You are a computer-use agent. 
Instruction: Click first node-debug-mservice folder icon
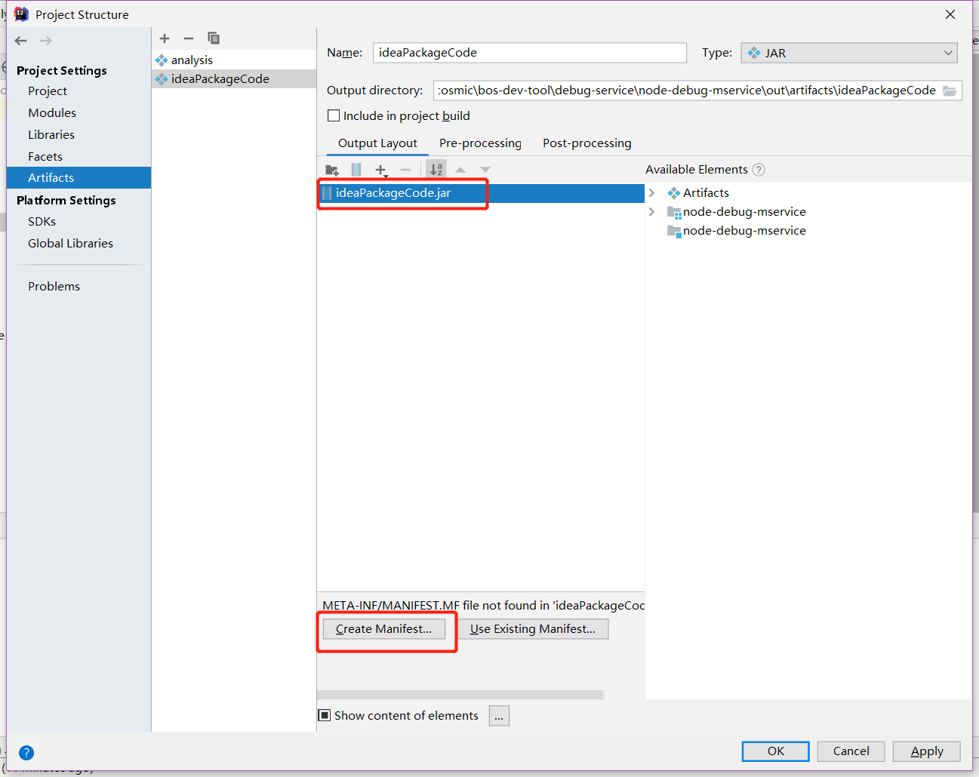(x=674, y=213)
